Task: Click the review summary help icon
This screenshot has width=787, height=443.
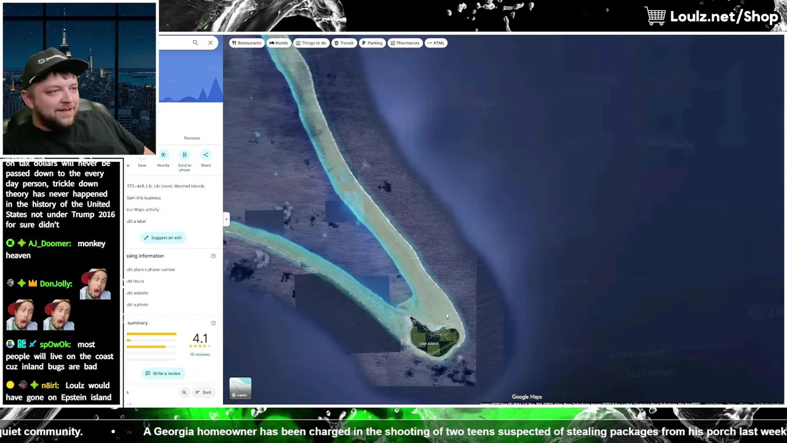Action: 213,323
